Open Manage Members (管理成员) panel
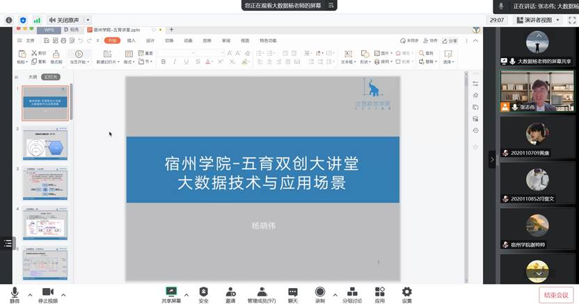579x304 pixels. [262, 293]
